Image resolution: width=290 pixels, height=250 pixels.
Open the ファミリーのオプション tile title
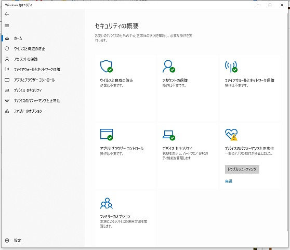pyautogui.click(x=115, y=216)
